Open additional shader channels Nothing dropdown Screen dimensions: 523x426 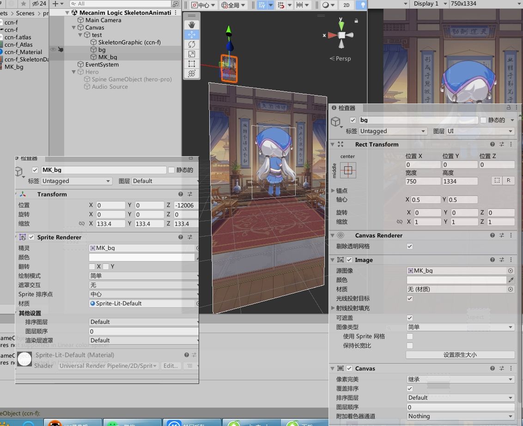460,416
